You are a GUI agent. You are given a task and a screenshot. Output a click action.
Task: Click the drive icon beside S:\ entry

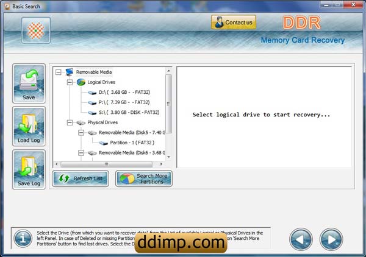tap(92, 113)
